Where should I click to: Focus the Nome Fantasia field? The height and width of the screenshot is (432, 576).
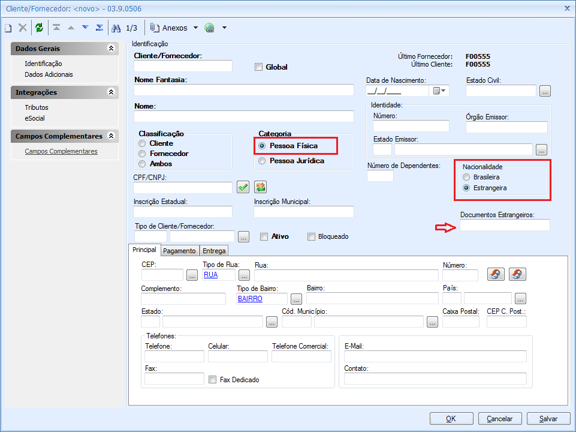244,90
